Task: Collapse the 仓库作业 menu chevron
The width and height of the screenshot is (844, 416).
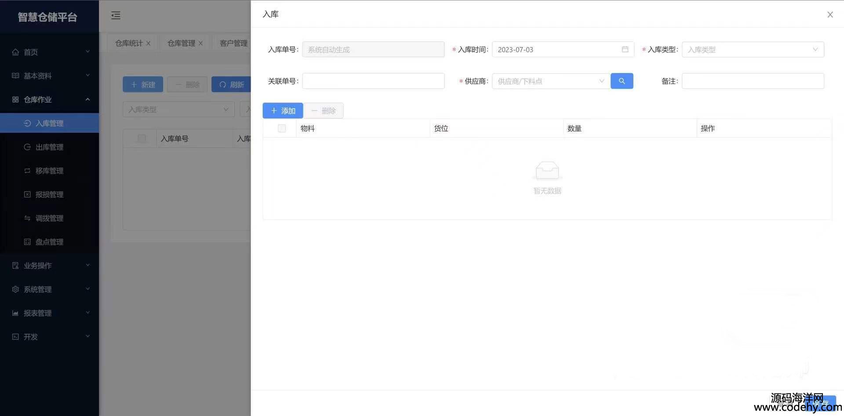Action: point(87,99)
